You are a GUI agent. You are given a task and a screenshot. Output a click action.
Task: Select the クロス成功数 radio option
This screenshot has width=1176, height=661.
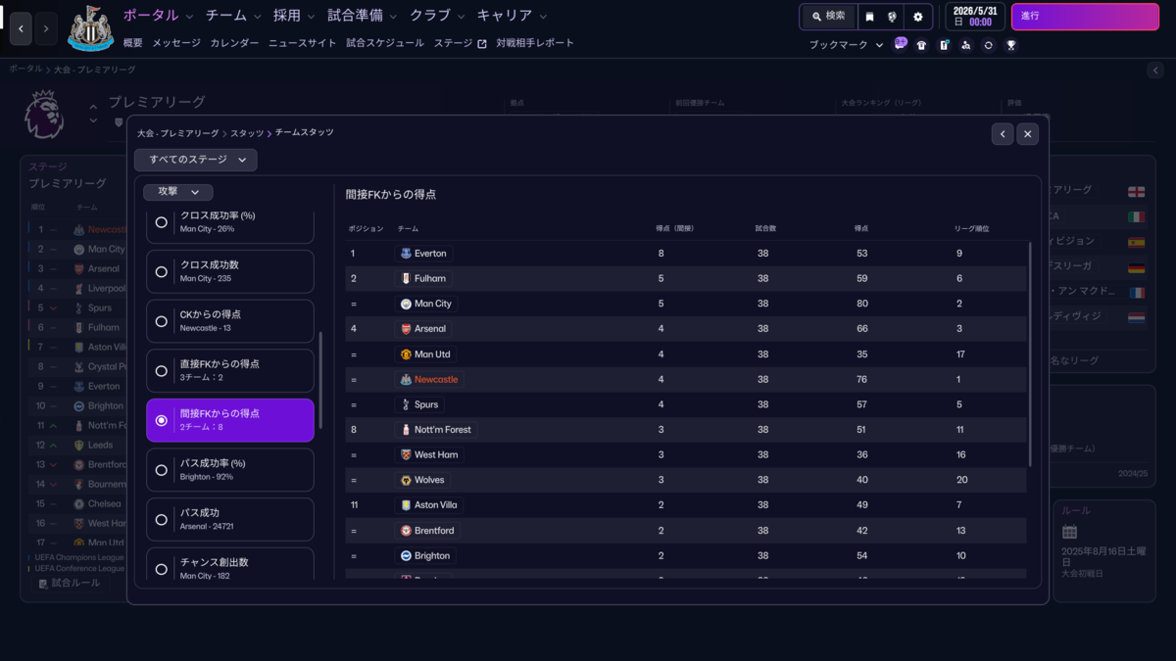(162, 272)
